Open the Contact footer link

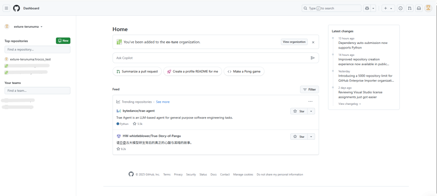tap(225, 175)
